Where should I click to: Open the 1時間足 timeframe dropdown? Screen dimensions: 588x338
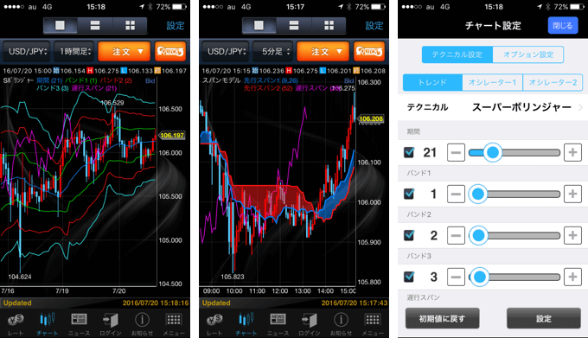point(75,51)
